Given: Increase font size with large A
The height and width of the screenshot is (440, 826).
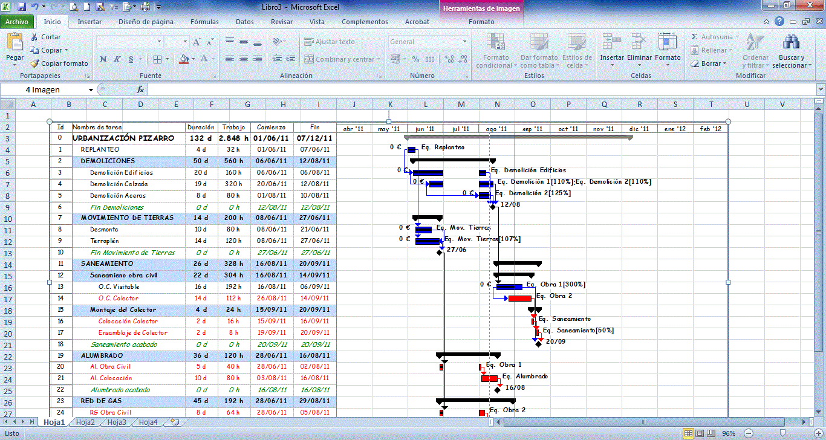Looking at the screenshot, I should click(196, 42).
